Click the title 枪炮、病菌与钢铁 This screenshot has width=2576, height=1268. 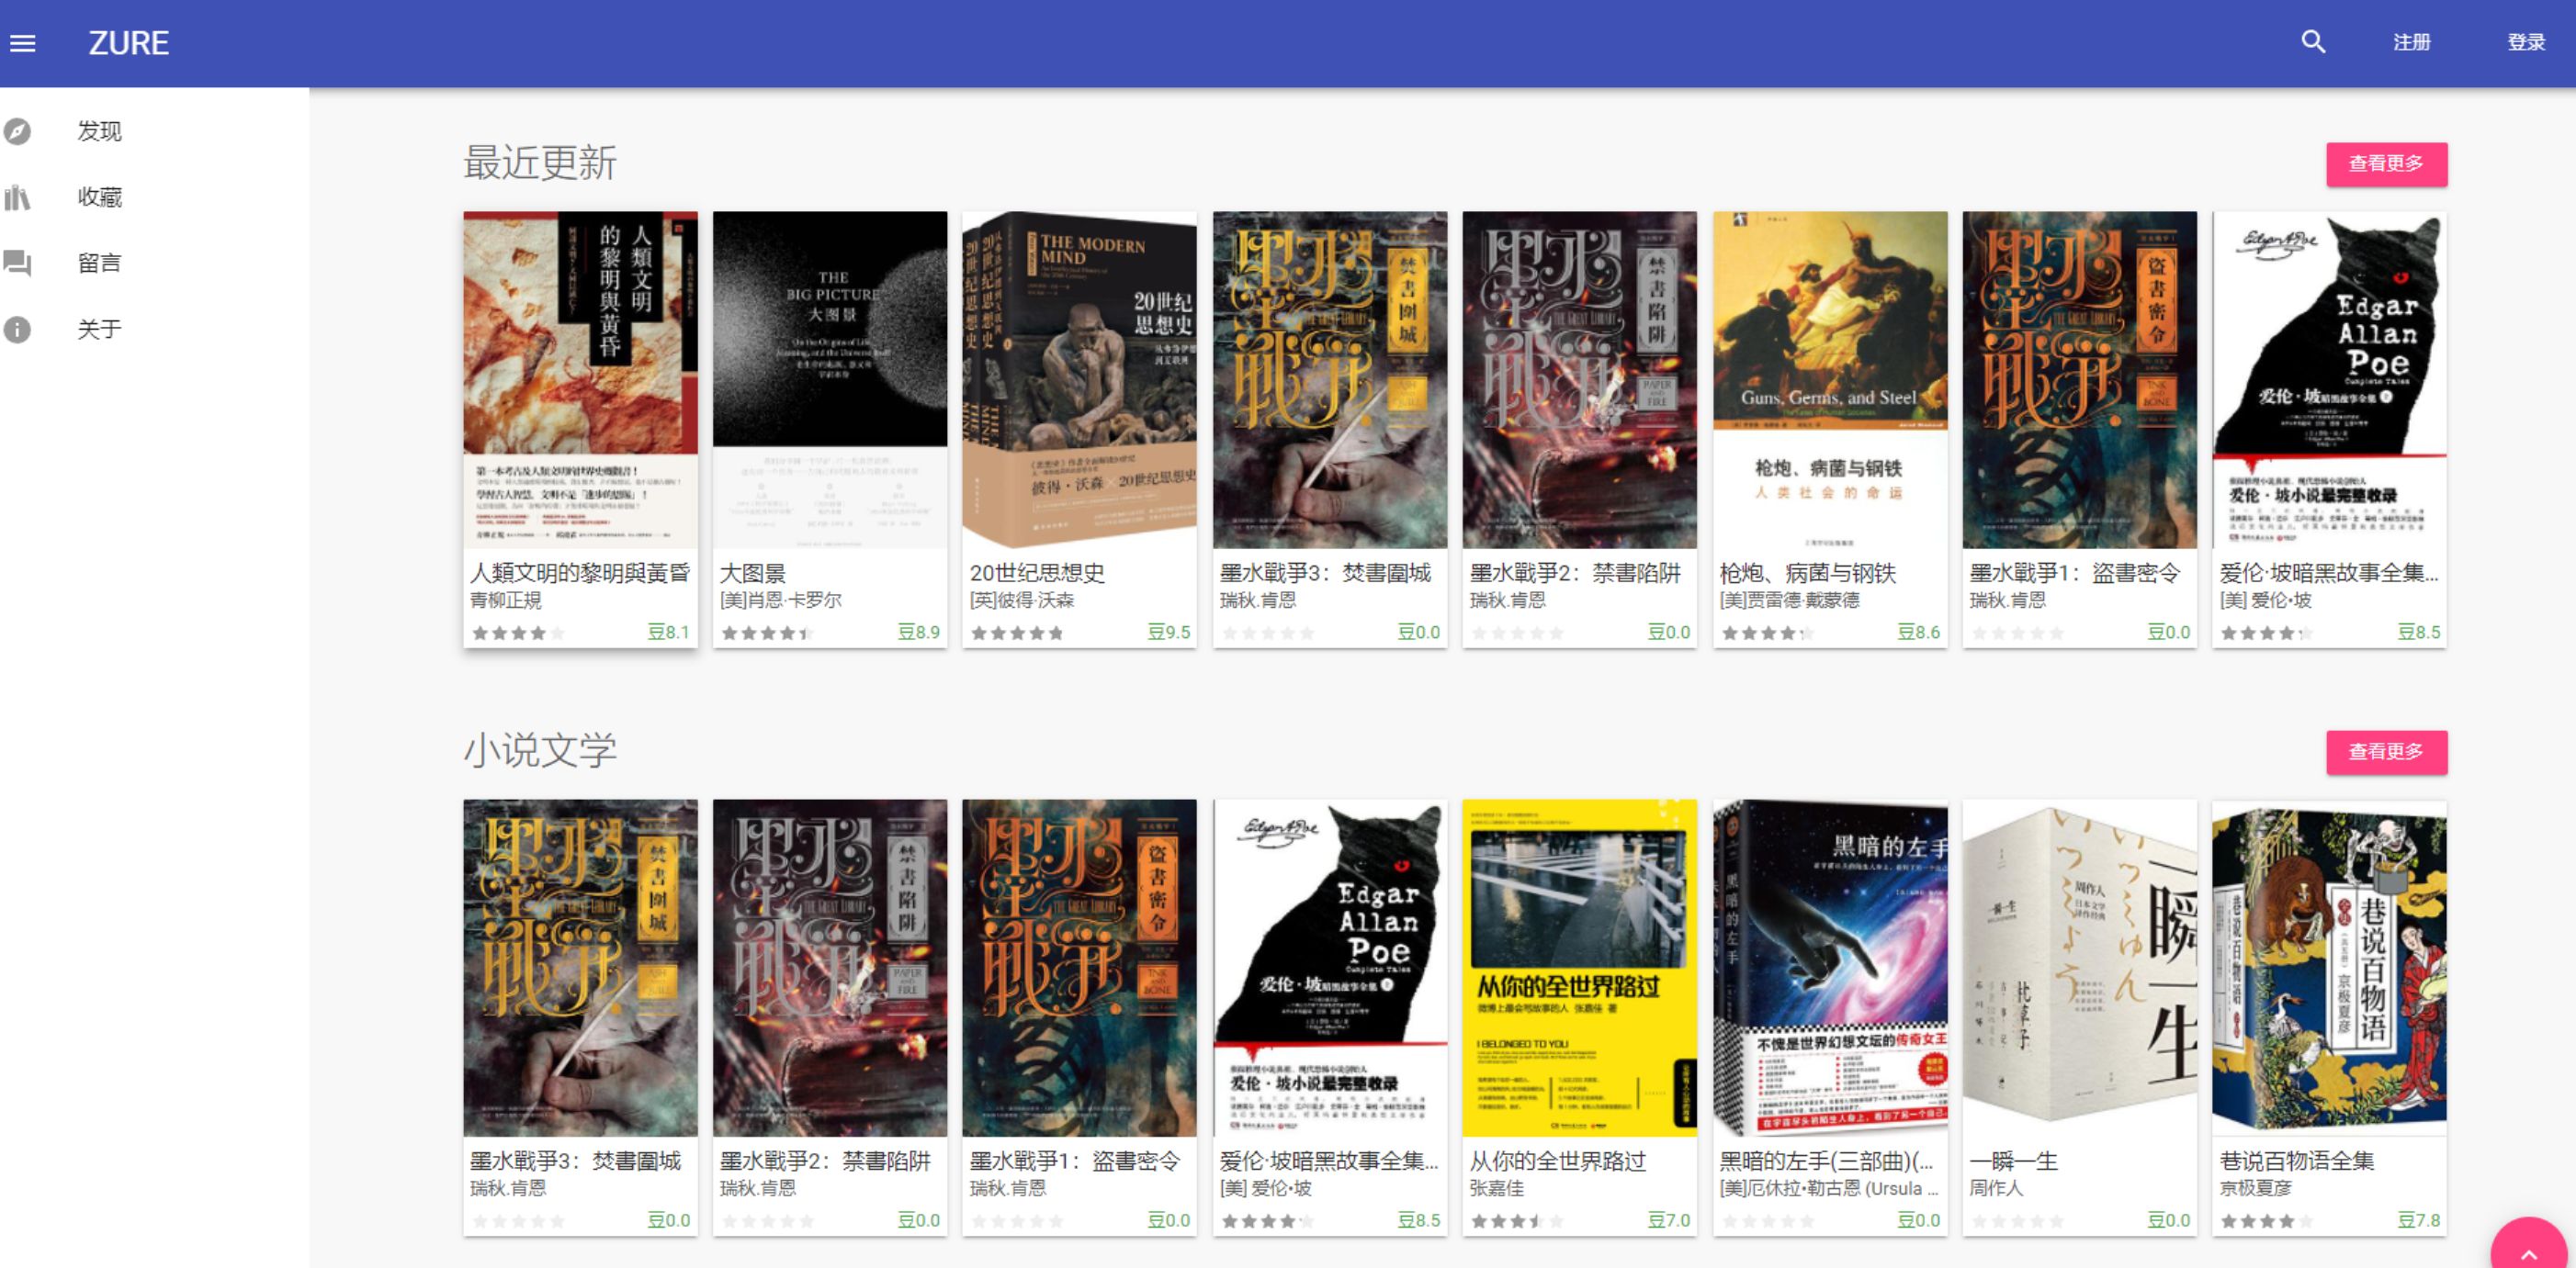[x=1808, y=573]
